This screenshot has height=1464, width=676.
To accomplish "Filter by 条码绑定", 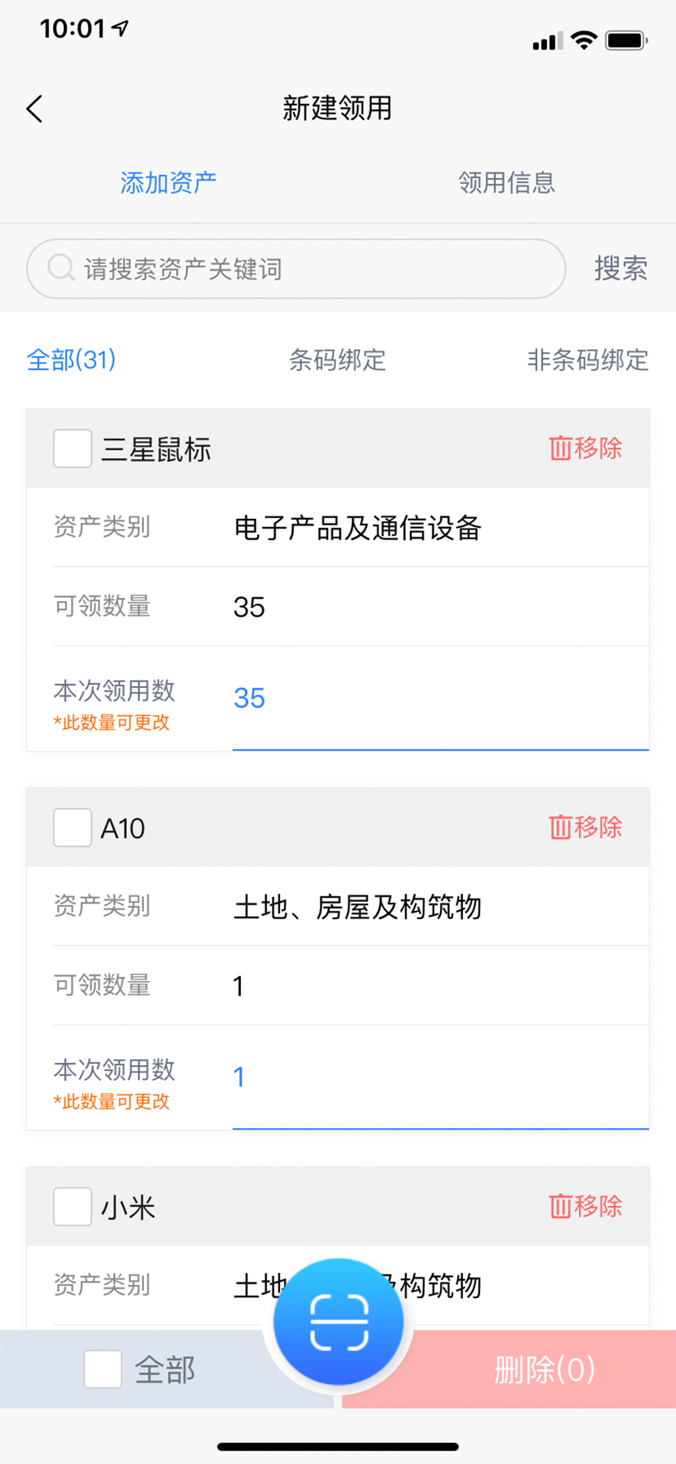I will (337, 360).
